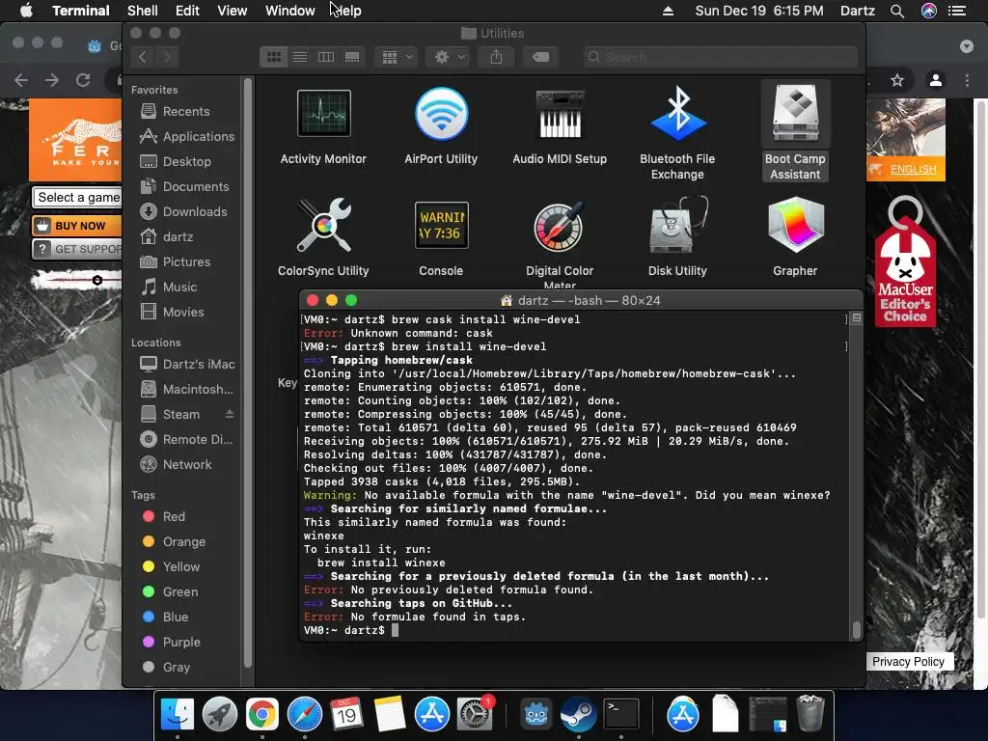Open Launchpad from Dock
This screenshot has height=741, width=988.
pos(220,715)
